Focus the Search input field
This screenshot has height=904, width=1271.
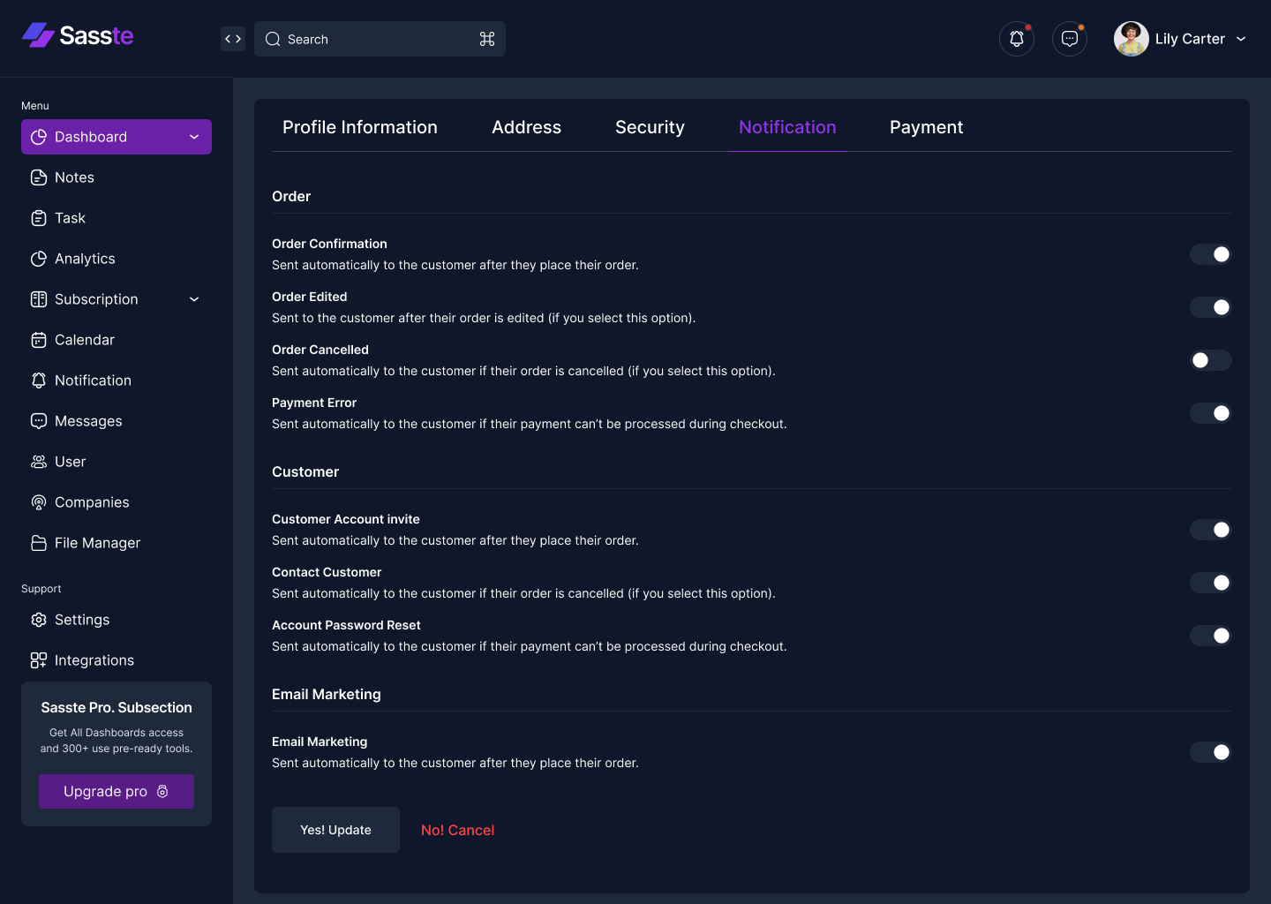[380, 39]
